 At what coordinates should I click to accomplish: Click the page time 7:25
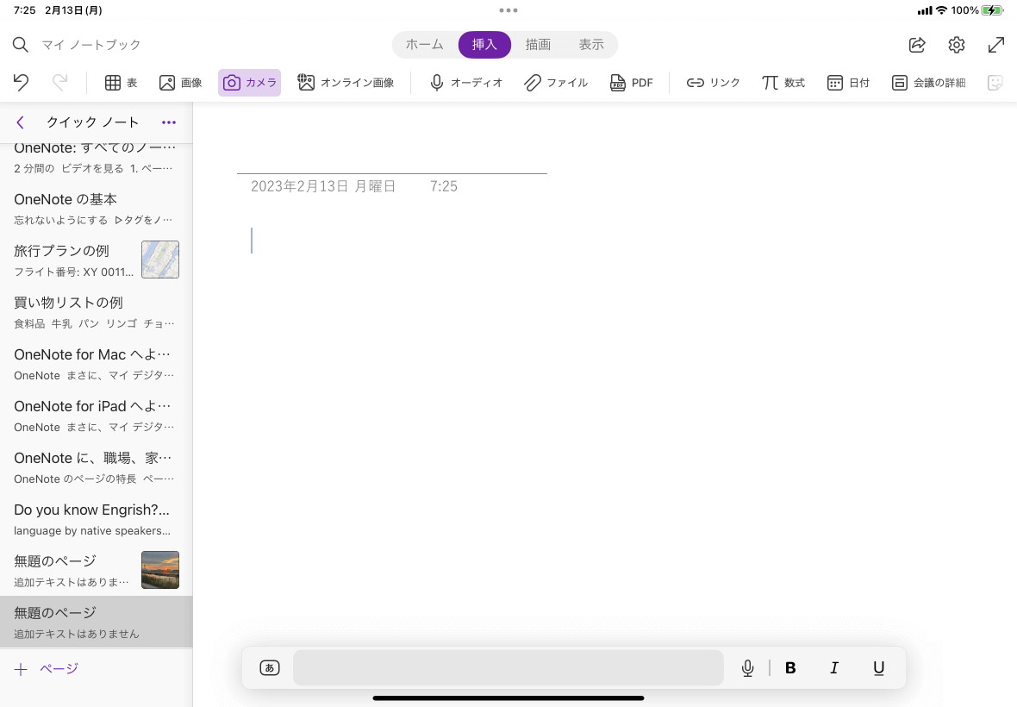pyautogui.click(x=444, y=187)
